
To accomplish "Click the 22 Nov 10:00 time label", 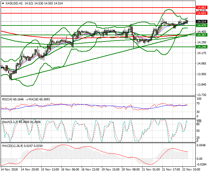I will 191,170.
